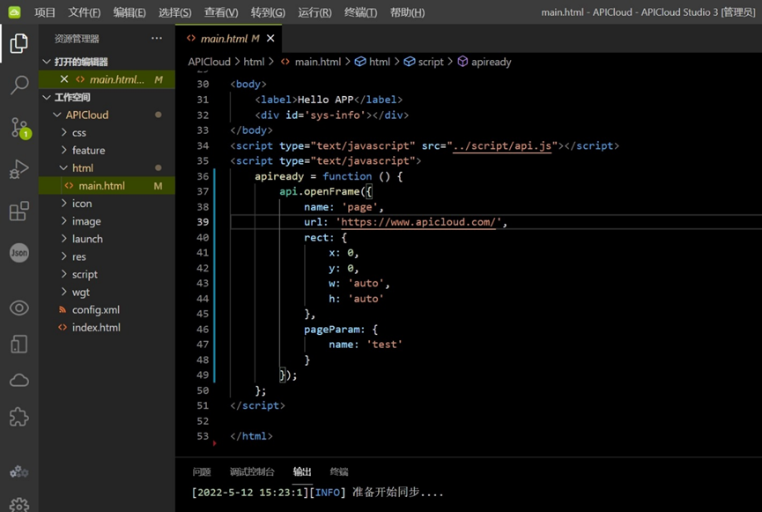Open the Extensions blocks icon
The image size is (762, 512).
(19, 211)
